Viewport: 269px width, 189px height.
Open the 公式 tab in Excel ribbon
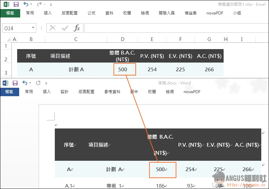click(x=91, y=13)
